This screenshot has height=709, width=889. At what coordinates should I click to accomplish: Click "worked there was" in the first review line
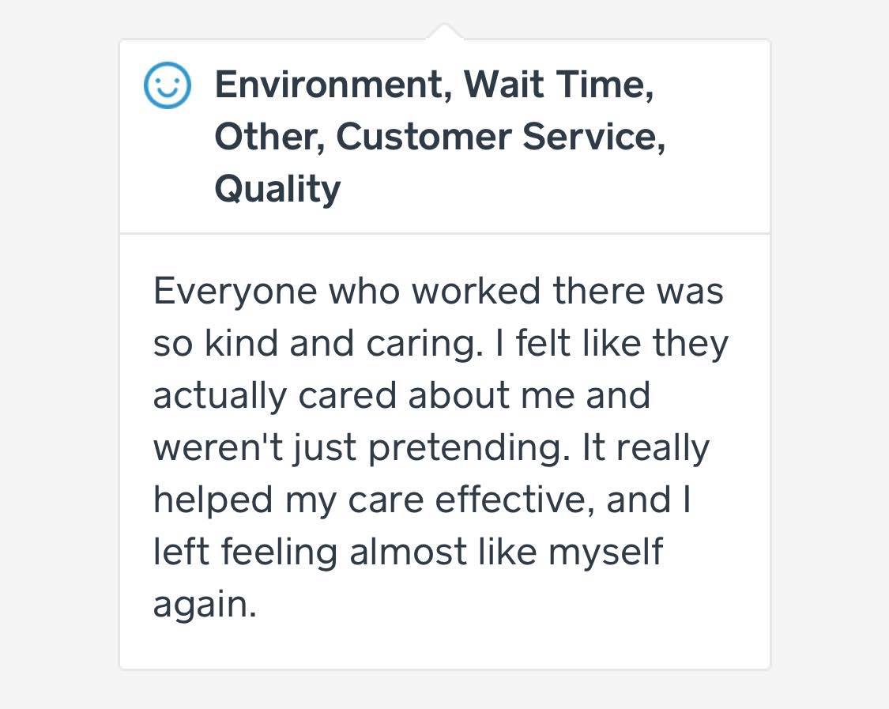pyautogui.click(x=567, y=292)
